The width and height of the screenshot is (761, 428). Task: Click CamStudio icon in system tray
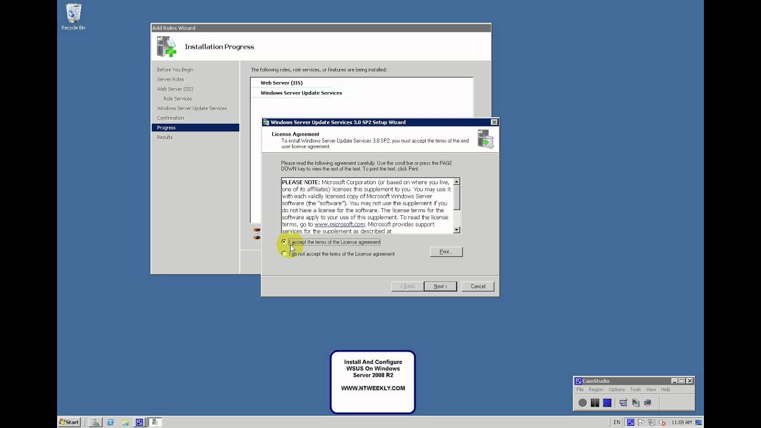(x=631, y=422)
